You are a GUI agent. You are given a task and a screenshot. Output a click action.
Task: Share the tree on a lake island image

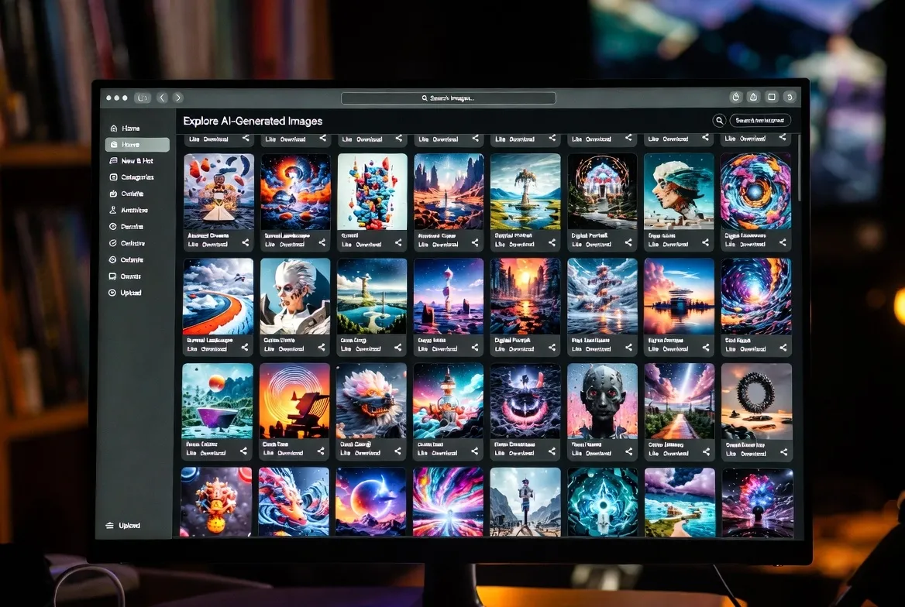tap(552, 243)
